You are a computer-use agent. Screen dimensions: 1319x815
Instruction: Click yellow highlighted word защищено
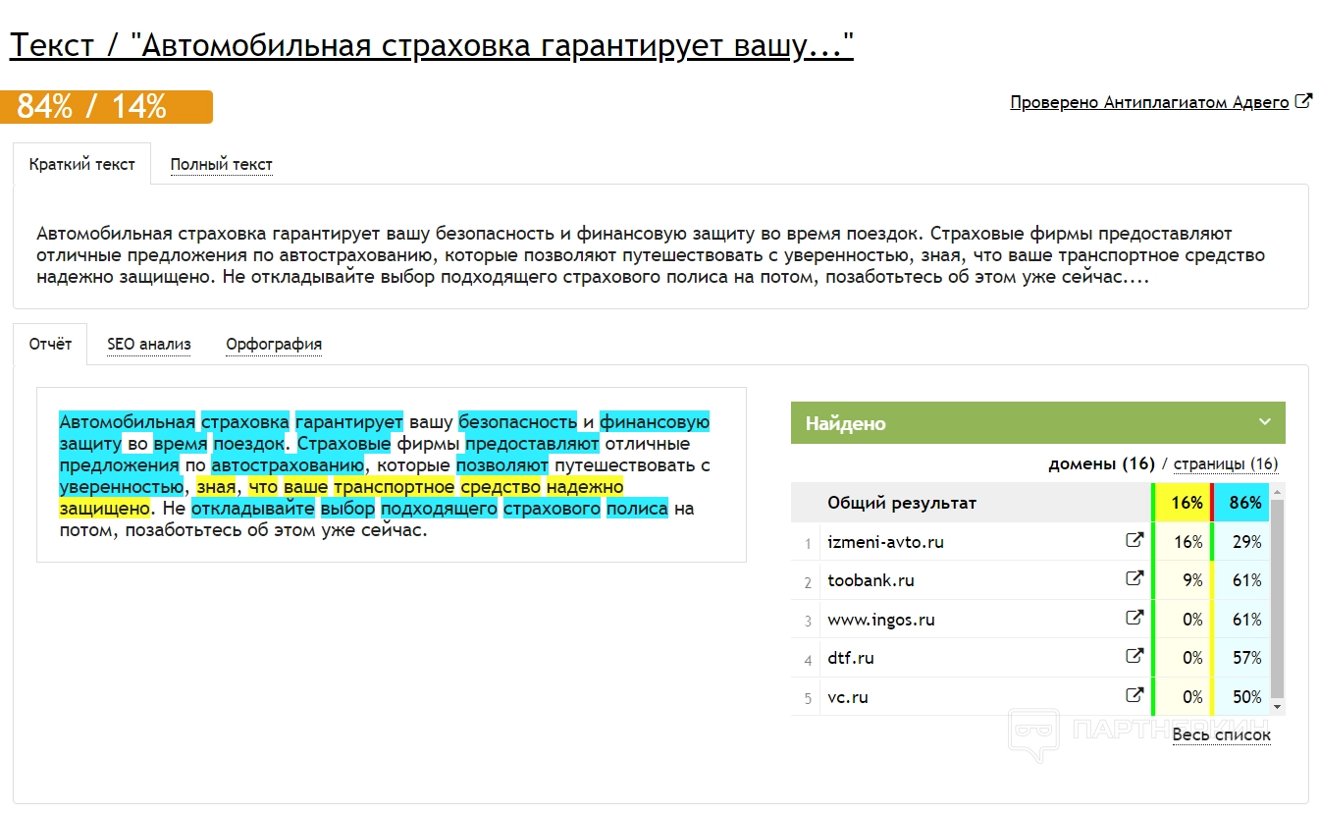tap(104, 508)
